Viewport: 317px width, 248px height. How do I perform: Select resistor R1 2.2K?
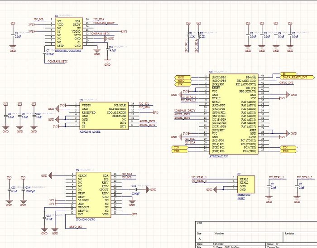click(188, 35)
